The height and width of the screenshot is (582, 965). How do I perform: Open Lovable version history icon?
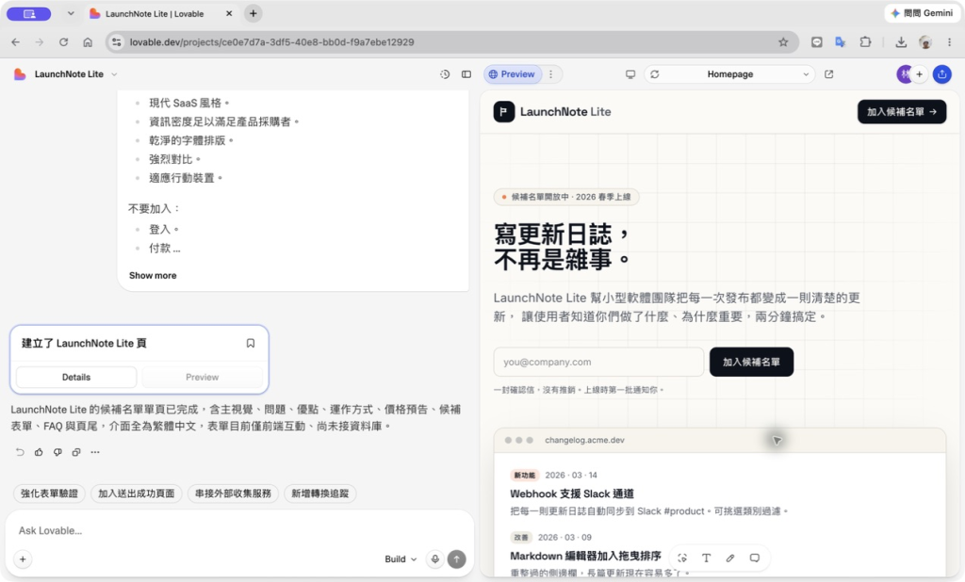point(445,73)
